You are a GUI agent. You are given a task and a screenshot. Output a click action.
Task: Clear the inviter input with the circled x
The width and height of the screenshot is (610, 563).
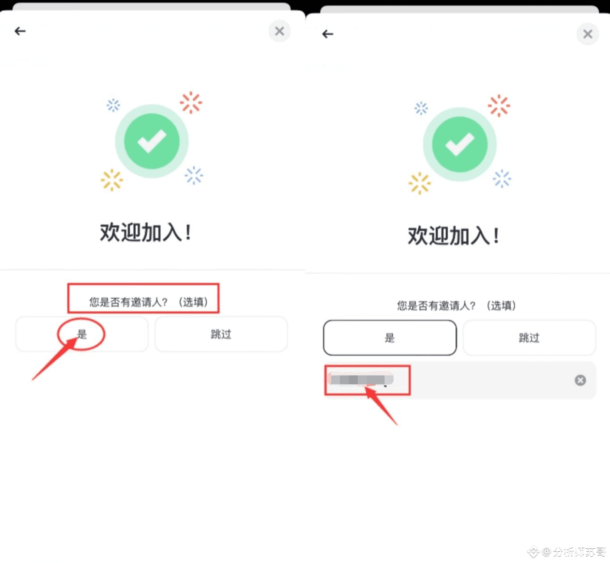580,380
